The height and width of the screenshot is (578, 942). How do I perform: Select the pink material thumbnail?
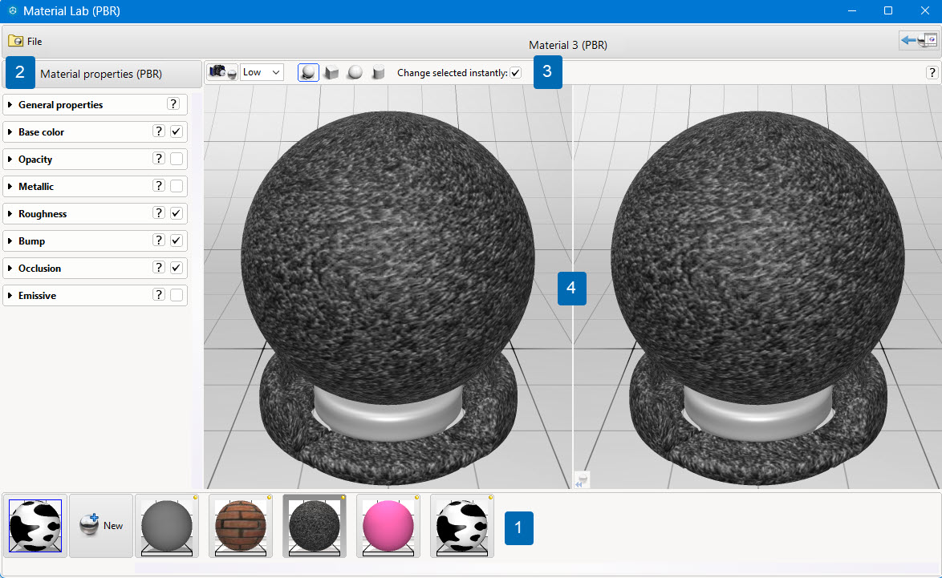pos(388,526)
